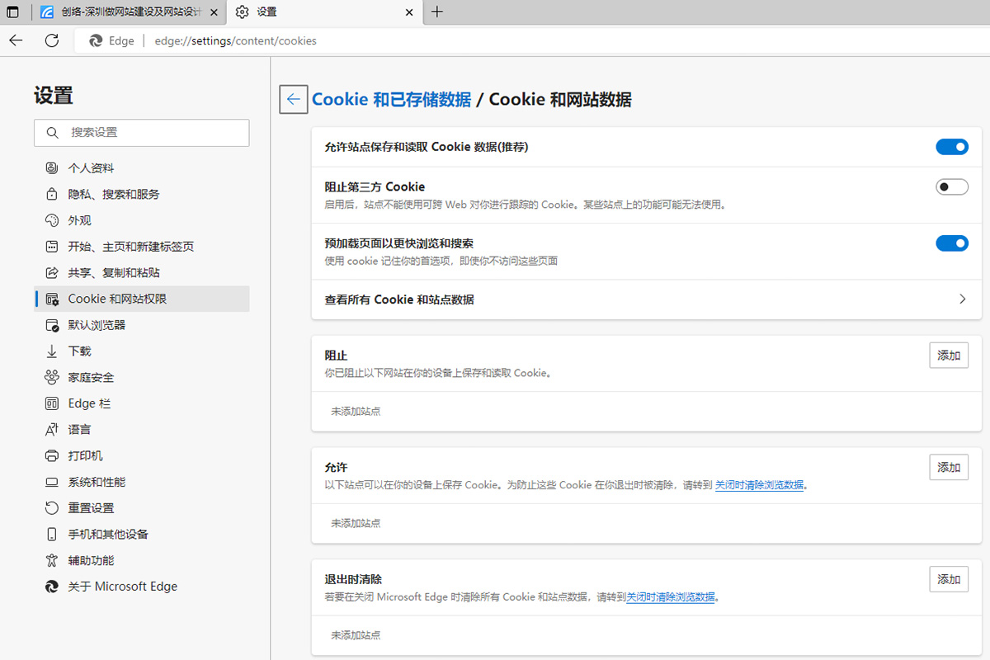Click the page refresh icon
990x660 pixels.
click(52, 40)
